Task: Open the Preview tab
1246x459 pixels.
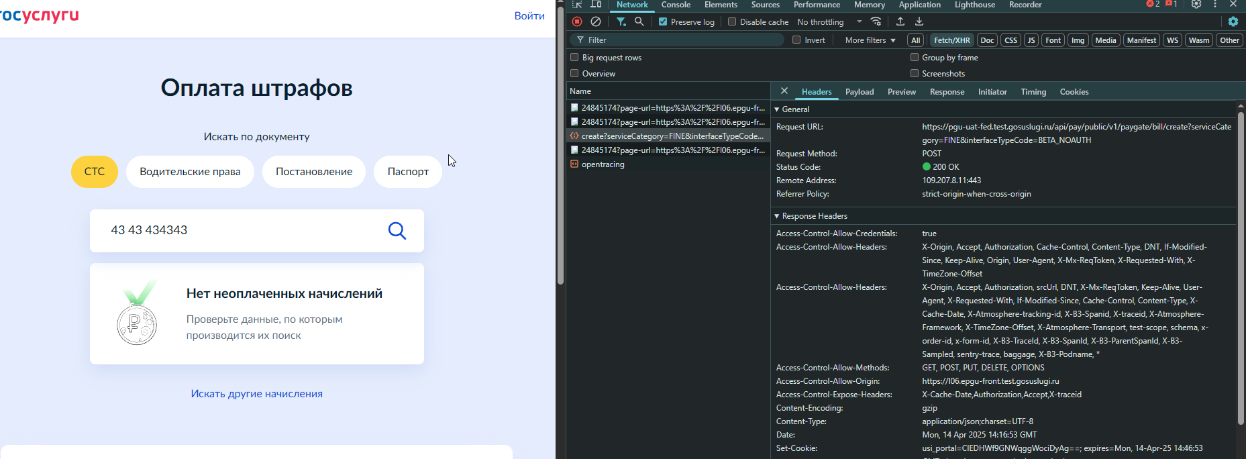Action: [901, 92]
